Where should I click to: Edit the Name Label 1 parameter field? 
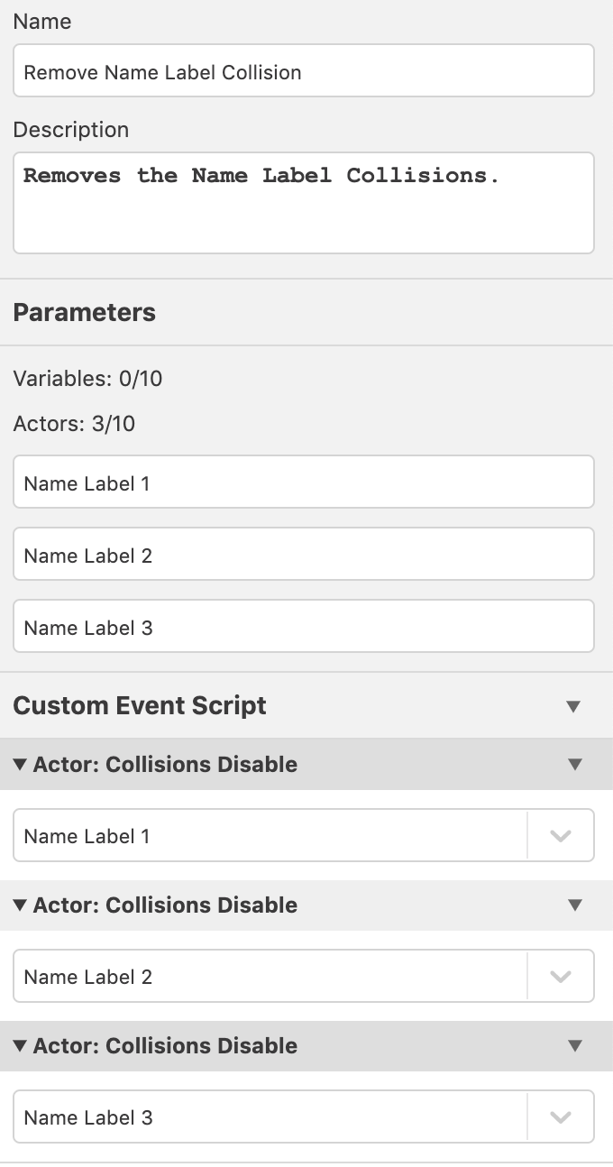pos(304,482)
